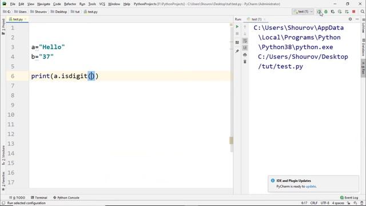
Task: Click the string "Hello" on line 3
Action: 52,47
